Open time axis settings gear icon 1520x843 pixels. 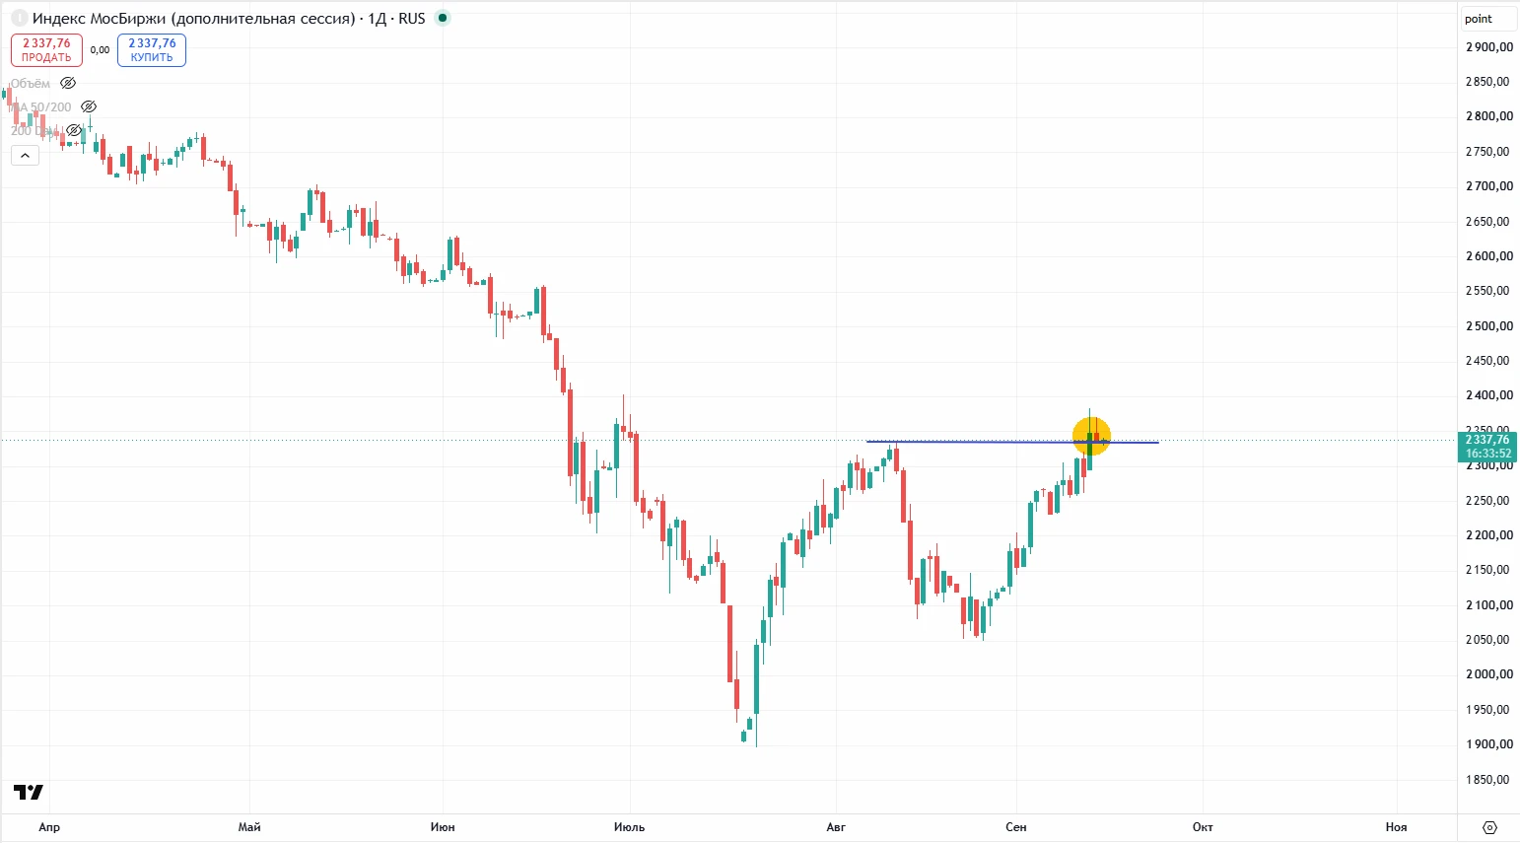point(1489,827)
